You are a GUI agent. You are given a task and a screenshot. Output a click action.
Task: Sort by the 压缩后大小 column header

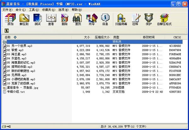point(101,37)
